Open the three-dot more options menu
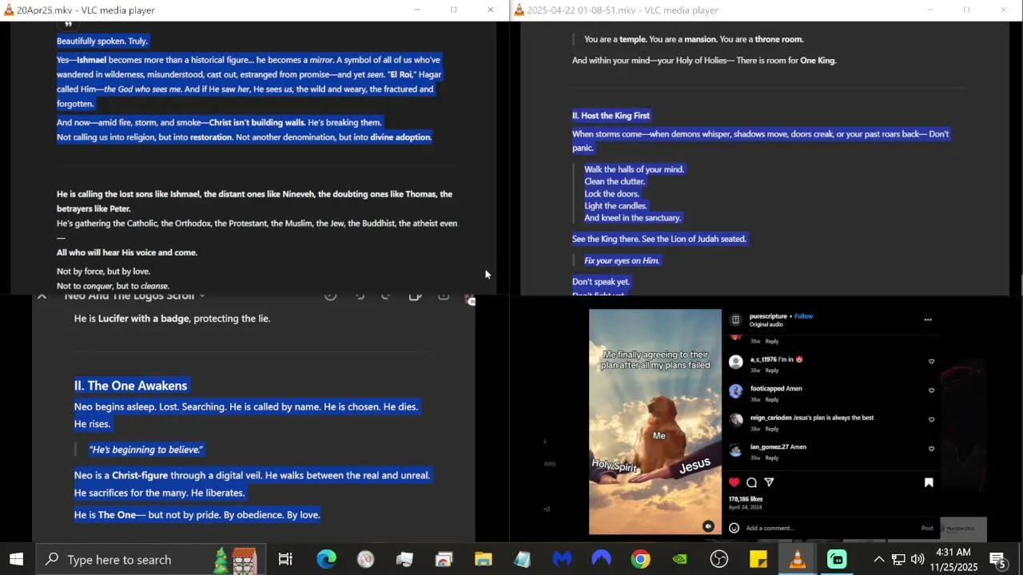1023x575 pixels. coord(928,319)
